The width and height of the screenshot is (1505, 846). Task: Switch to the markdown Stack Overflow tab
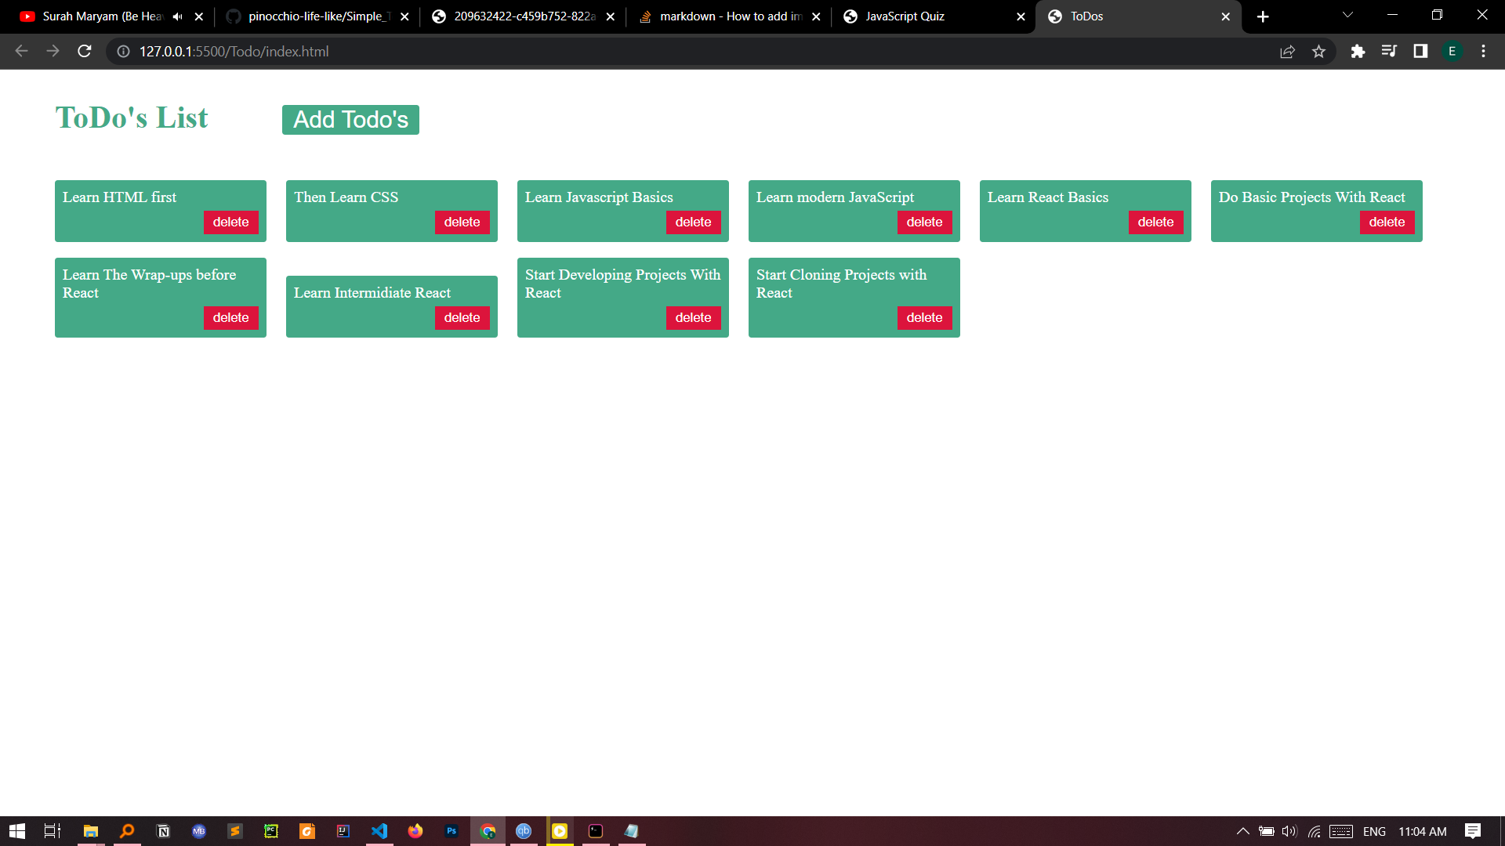click(x=729, y=16)
